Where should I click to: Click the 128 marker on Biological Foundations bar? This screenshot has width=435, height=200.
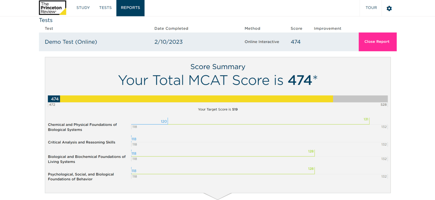pyautogui.click(x=311, y=151)
